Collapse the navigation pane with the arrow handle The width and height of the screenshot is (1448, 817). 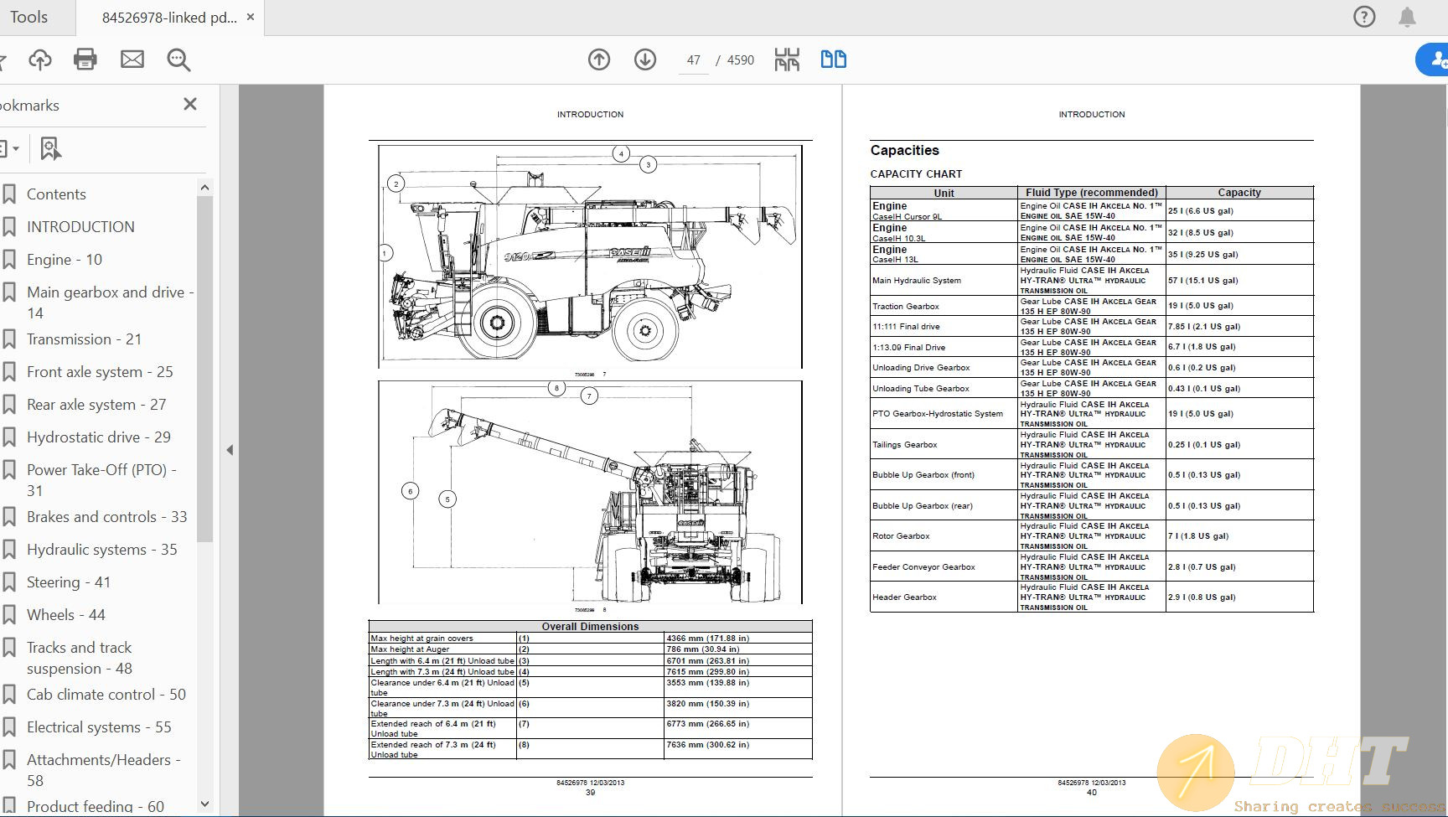230,450
